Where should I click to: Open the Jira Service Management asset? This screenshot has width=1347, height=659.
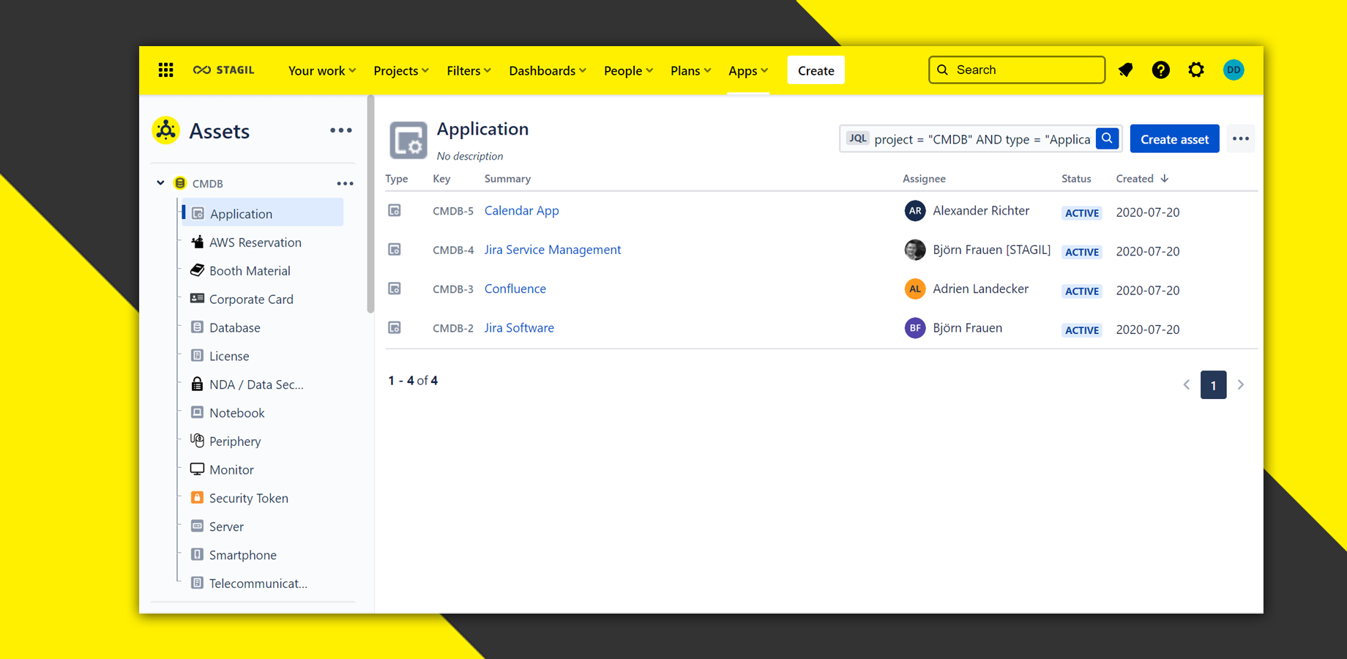552,249
